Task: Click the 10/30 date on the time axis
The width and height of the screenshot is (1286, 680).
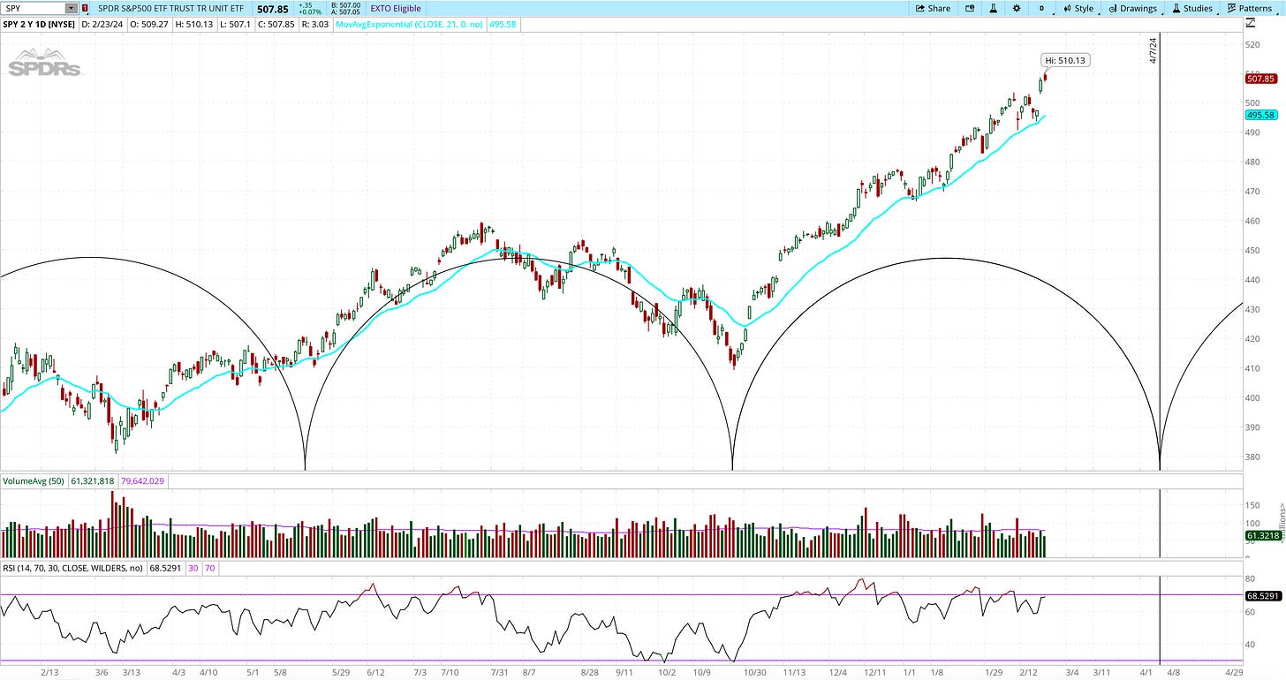Action: click(755, 673)
